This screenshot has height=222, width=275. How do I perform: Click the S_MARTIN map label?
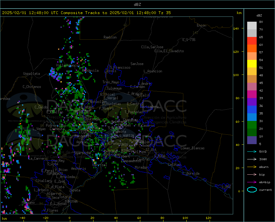point(127,136)
